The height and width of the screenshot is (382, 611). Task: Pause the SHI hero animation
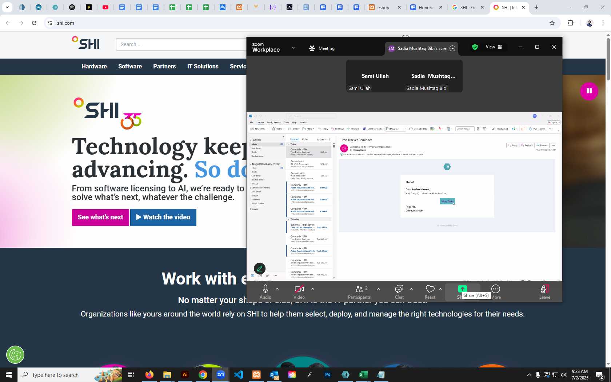[589, 91]
